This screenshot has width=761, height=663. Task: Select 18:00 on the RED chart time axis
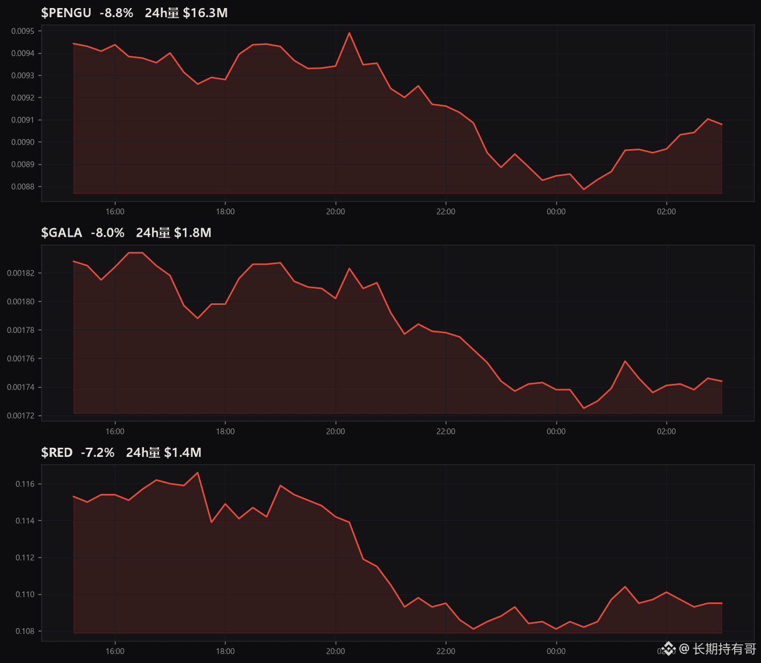click(x=225, y=651)
